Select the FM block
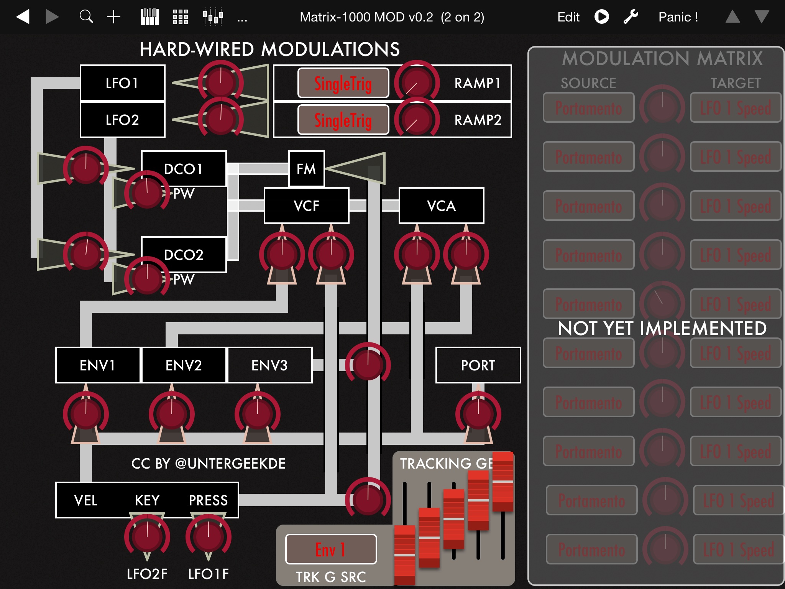Image resolution: width=785 pixels, height=589 pixels. pos(306,169)
